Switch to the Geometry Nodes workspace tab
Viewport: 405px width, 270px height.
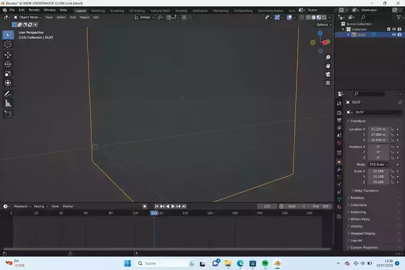tap(270, 11)
